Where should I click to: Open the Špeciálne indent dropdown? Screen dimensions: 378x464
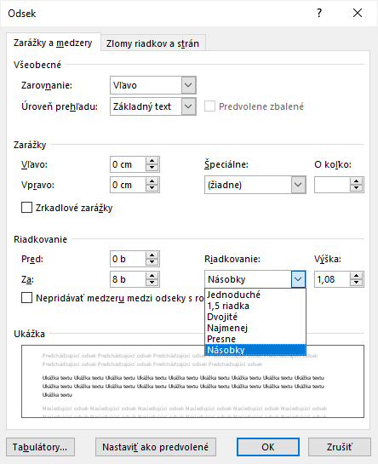[298, 185]
